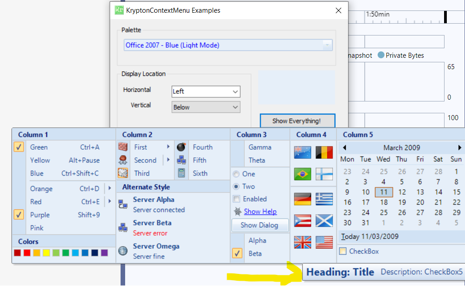Select March 25 in the calendar

click(x=384, y=212)
